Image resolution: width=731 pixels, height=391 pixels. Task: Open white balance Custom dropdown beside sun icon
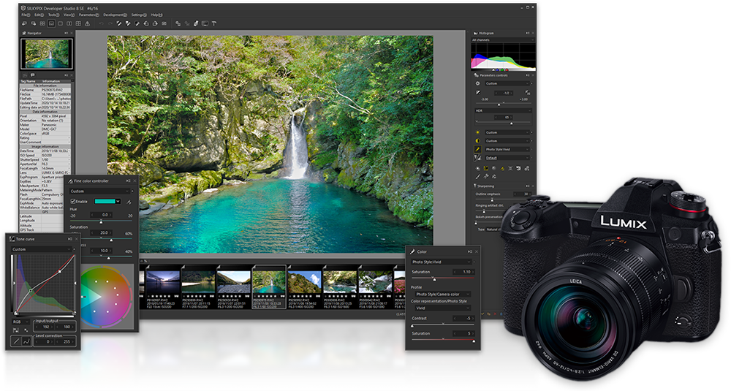click(507, 132)
